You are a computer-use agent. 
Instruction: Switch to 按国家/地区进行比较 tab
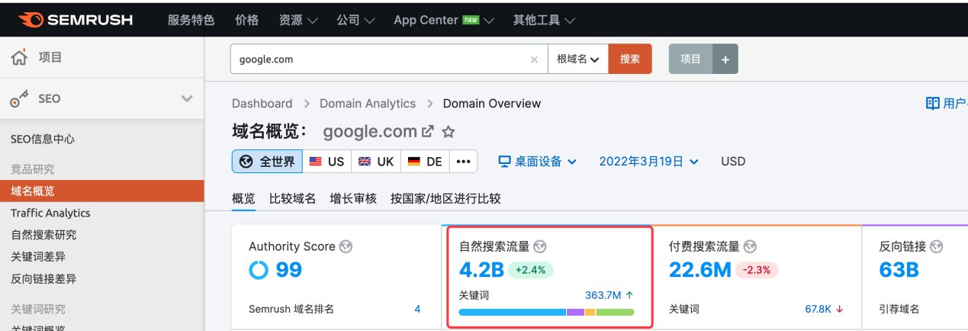(x=445, y=198)
